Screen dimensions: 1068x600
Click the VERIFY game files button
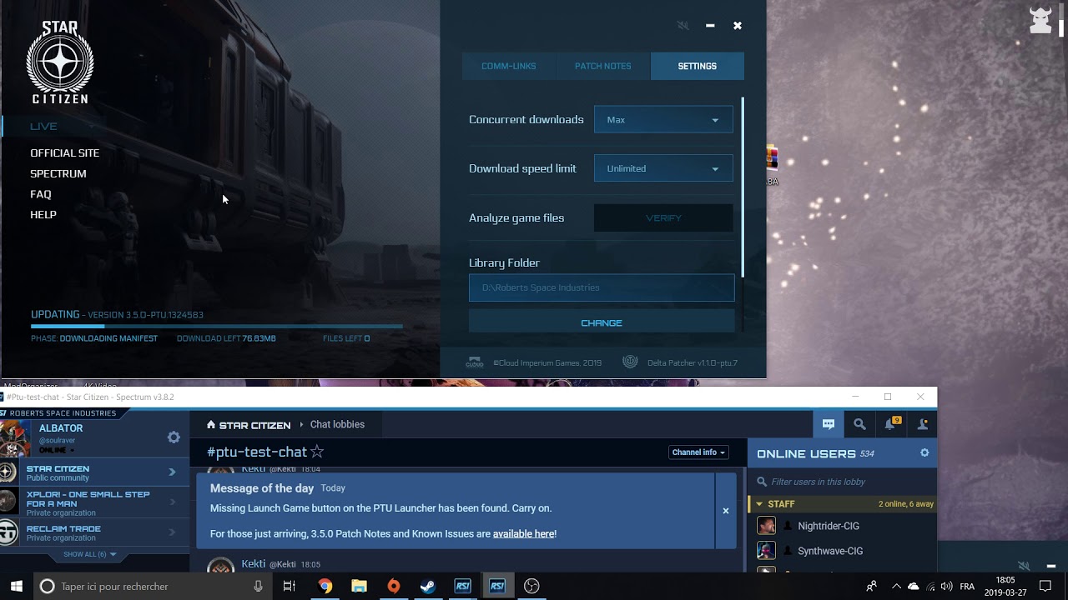[x=663, y=217]
